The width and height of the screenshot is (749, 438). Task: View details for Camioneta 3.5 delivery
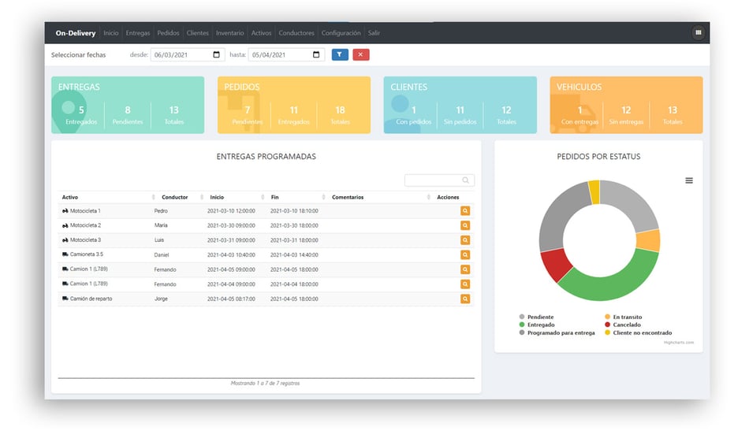pyautogui.click(x=465, y=254)
